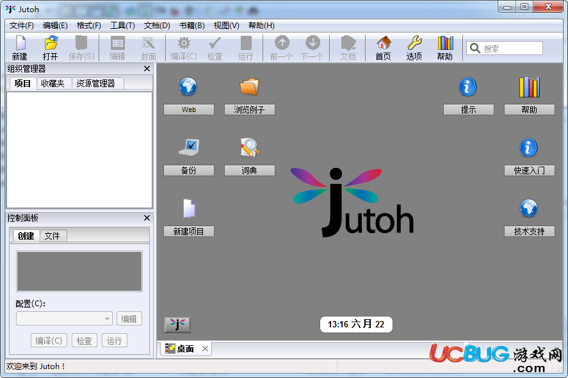Click the 编辑 button beside the configuration dropdown
The image size is (568, 378).
[129, 318]
